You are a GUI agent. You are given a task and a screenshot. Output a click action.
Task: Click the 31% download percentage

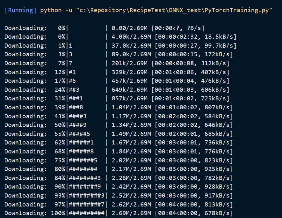(60, 98)
